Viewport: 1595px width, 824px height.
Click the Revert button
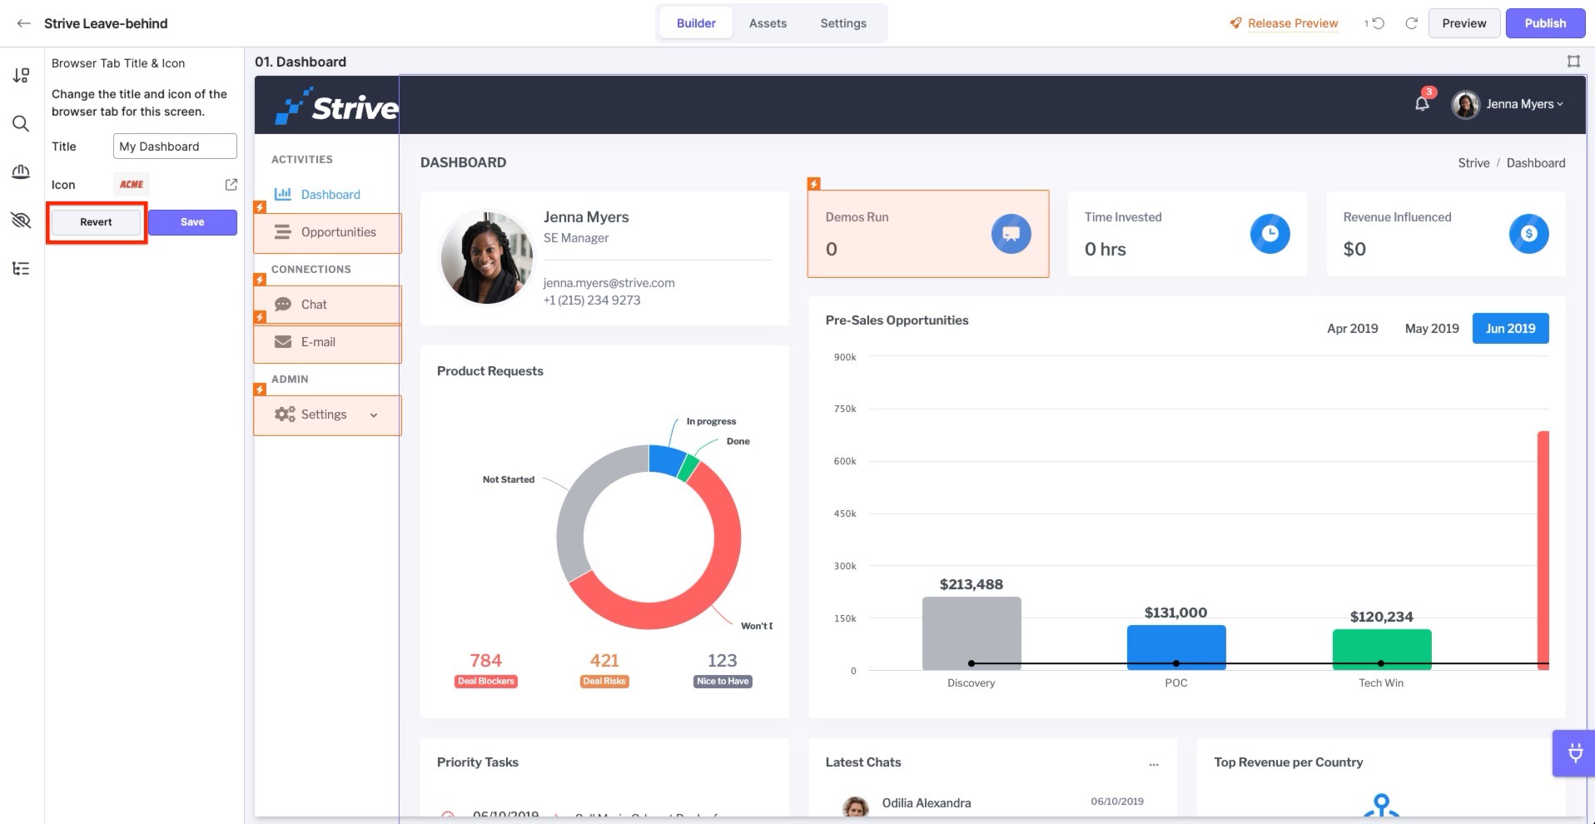(97, 222)
